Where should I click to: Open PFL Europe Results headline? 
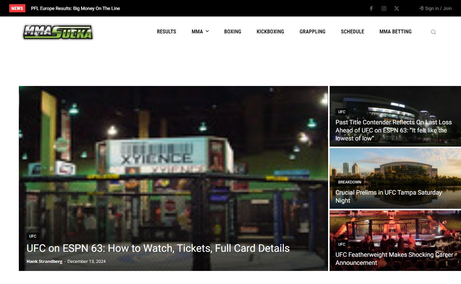[x=76, y=8]
